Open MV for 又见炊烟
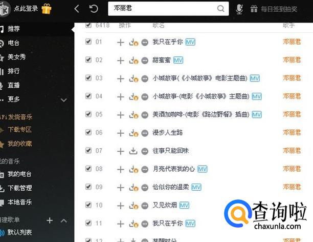 click(x=184, y=206)
